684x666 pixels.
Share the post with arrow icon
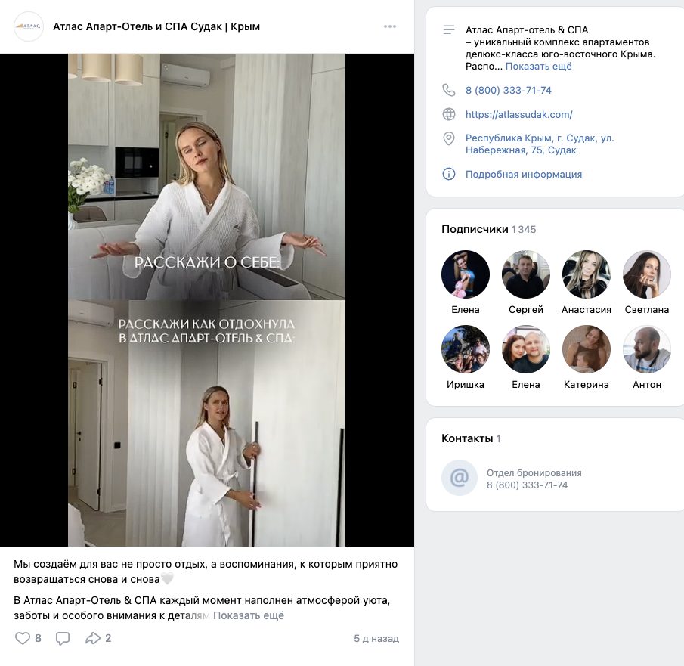(x=92, y=638)
